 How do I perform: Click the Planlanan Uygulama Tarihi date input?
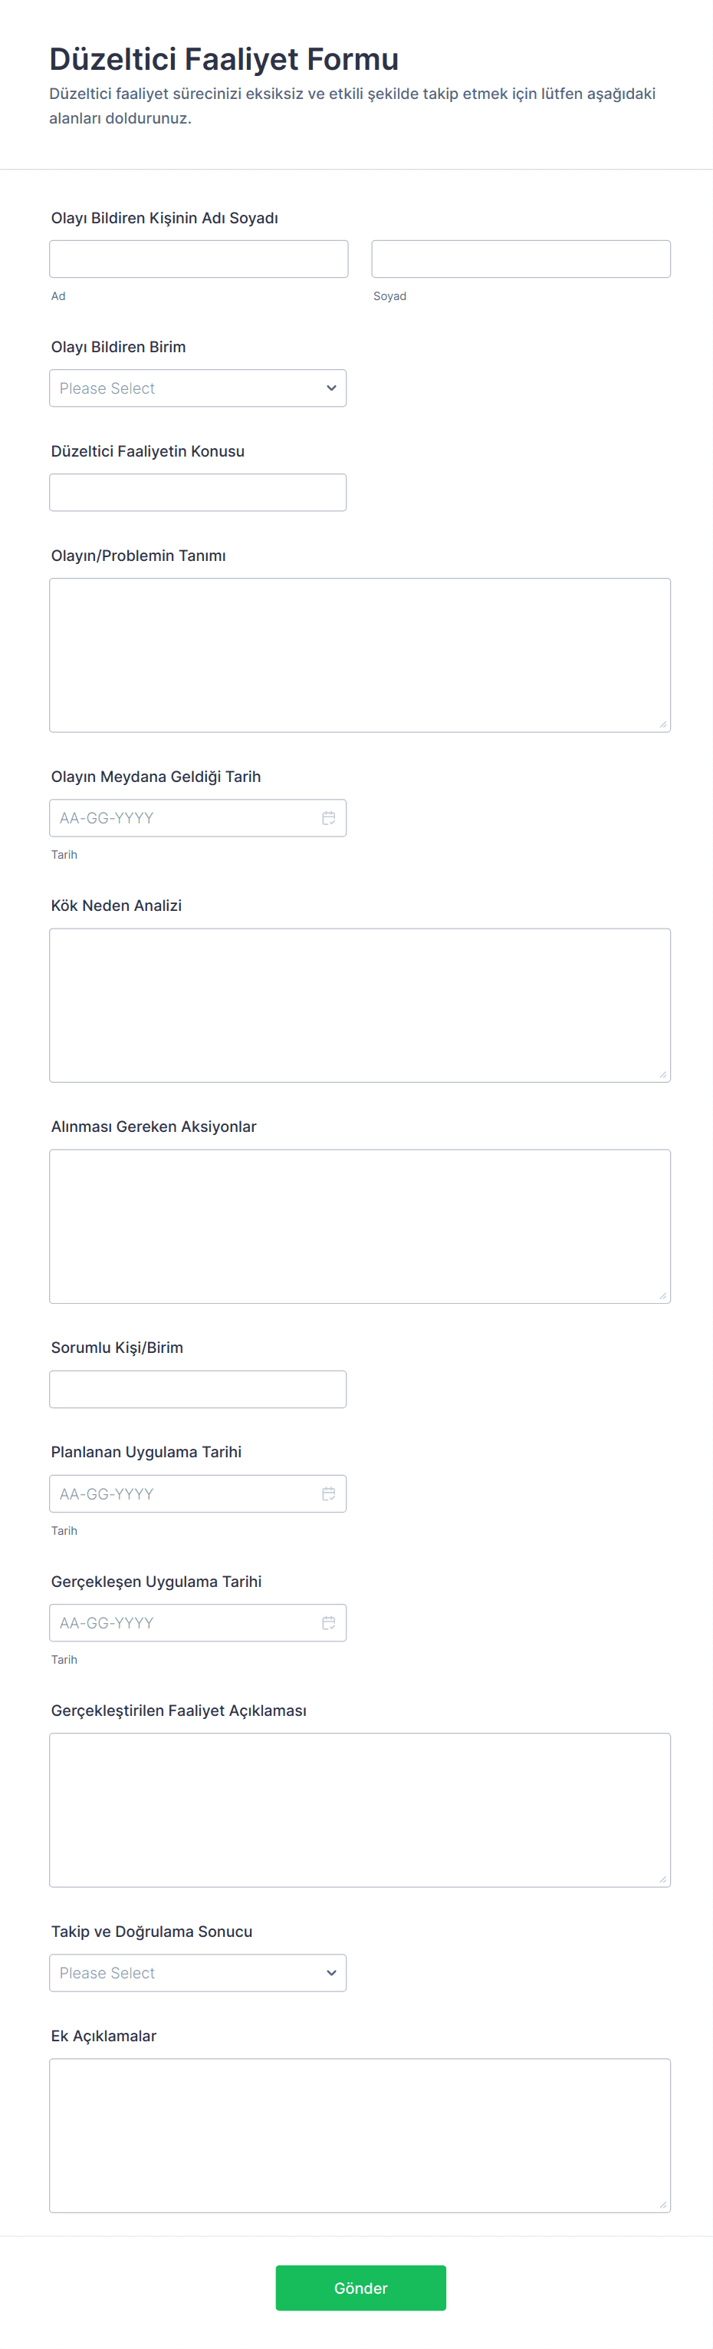(198, 1493)
